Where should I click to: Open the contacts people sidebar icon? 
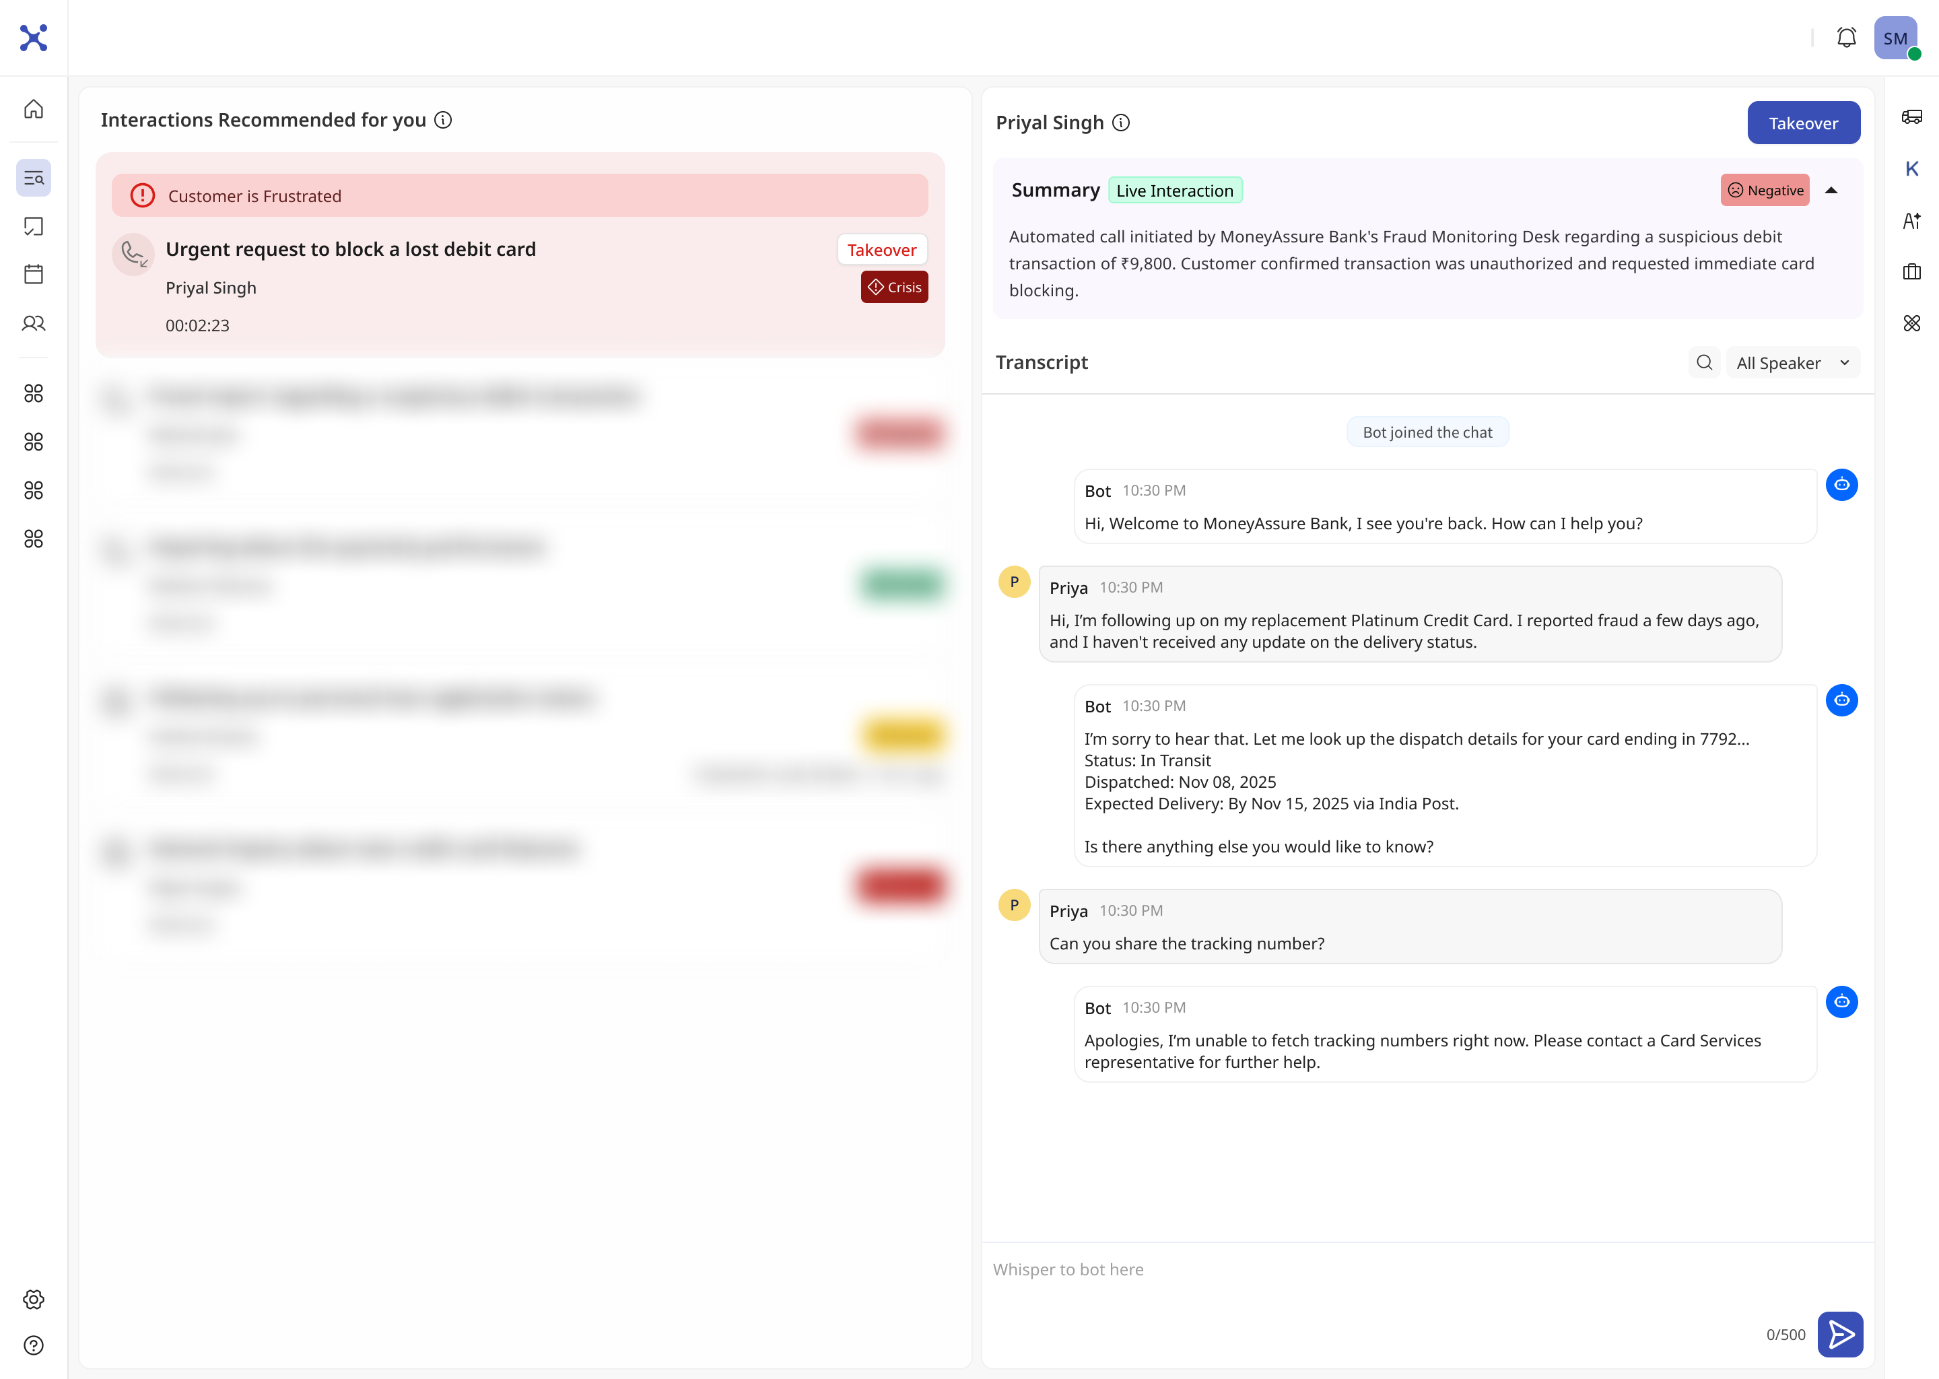pos(33,323)
